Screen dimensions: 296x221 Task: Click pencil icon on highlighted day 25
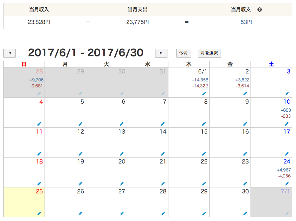pos(39,213)
